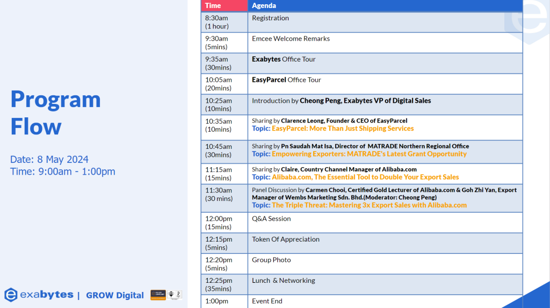The width and height of the screenshot is (550, 308).
Task: Select the '12:00pm (15mins)' time cell
Action: (x=224, y=223)
